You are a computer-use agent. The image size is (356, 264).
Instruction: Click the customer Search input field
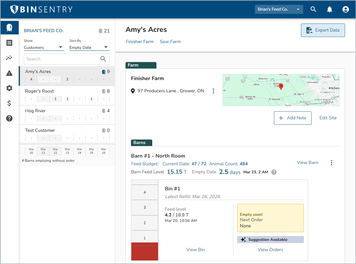tap(61, 59)
